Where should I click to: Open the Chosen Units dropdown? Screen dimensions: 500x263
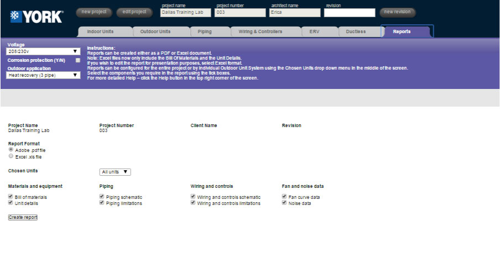(115, 172)
